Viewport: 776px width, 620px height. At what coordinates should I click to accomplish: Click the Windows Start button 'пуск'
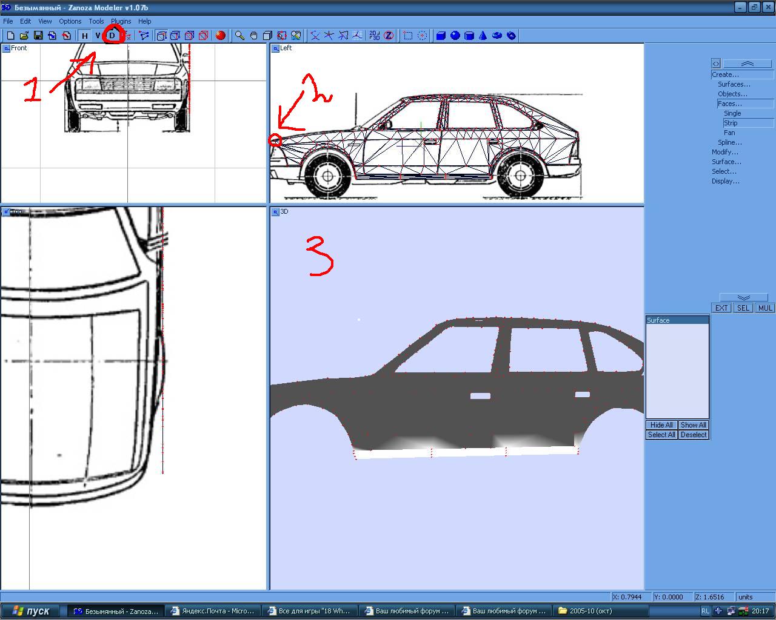(32, 611)
